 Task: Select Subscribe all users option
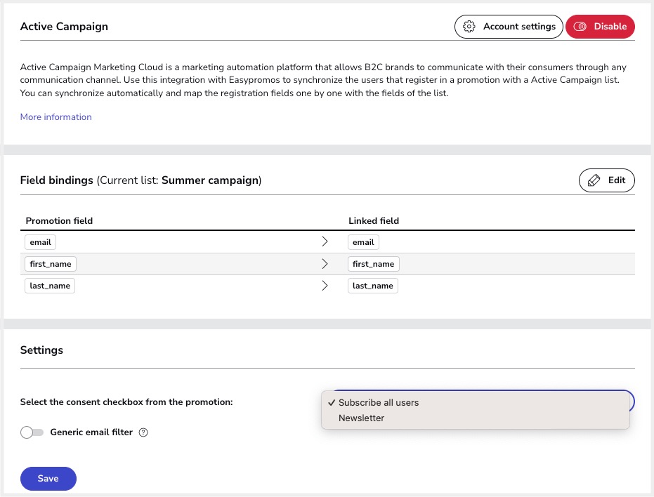tap(378, 403)
